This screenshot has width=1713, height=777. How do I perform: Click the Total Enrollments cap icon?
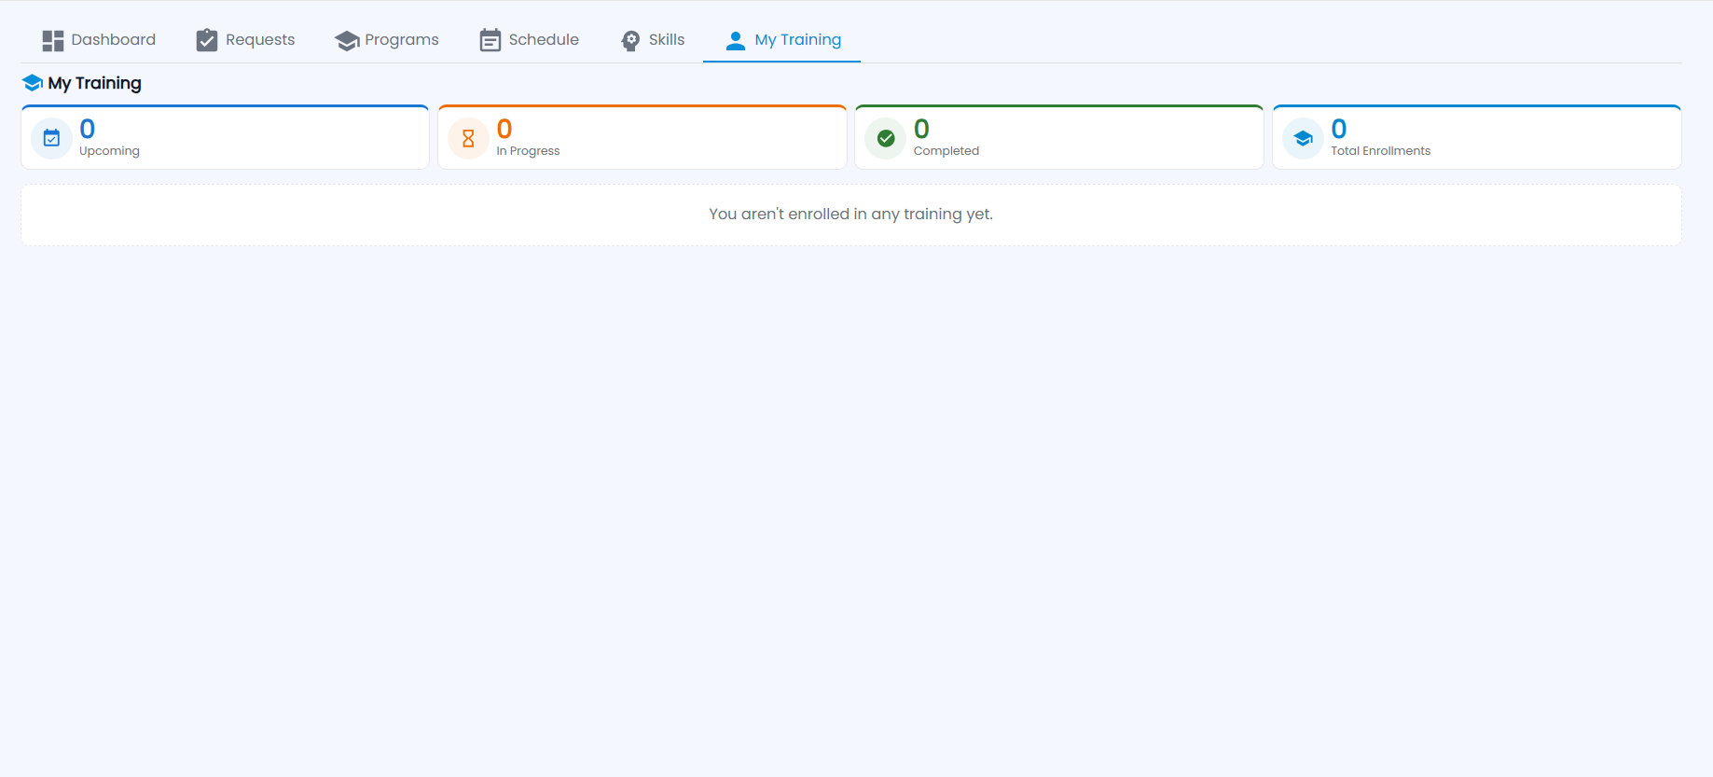click(1304, 139)
